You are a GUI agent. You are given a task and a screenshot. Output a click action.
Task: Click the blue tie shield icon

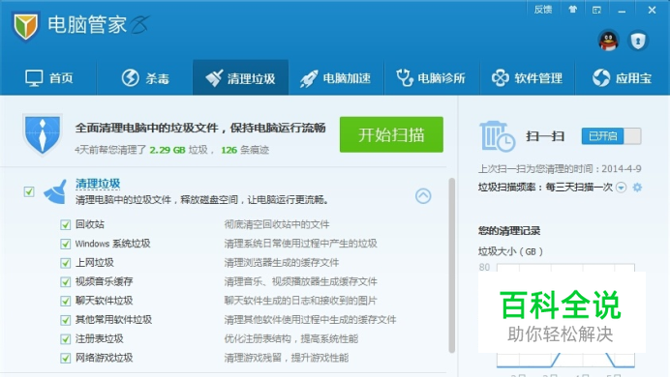(42, 134)
